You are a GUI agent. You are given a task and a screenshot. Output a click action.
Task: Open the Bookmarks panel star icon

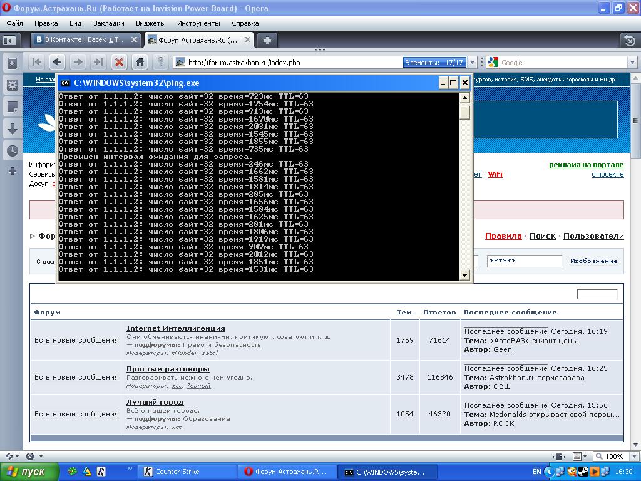pyautogui.click(x=13, y=63)
